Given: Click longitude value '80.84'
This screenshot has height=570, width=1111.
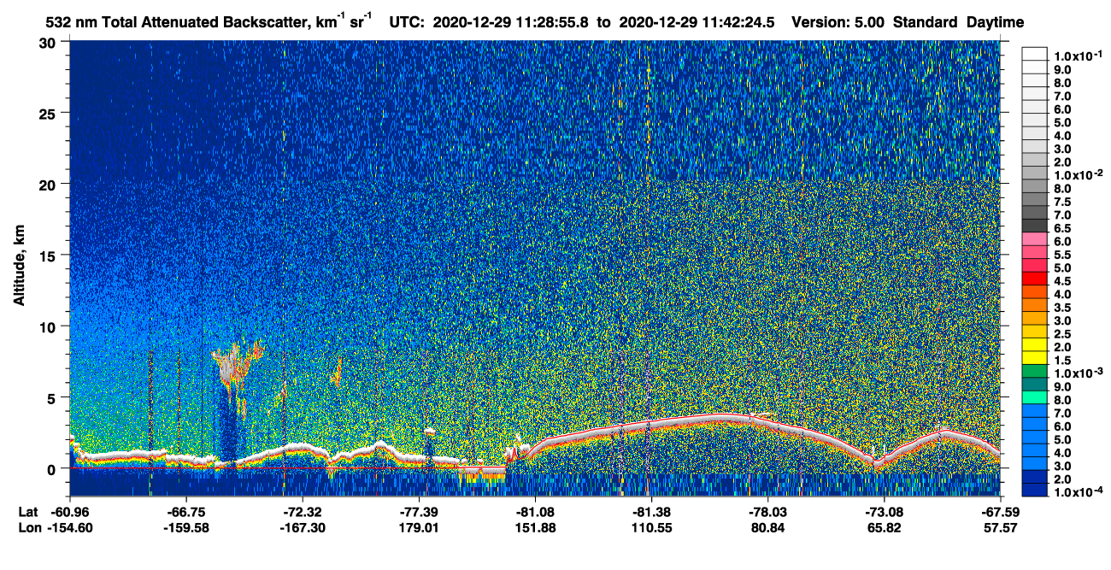Looking at the screenshot, I should click(767, 528).
